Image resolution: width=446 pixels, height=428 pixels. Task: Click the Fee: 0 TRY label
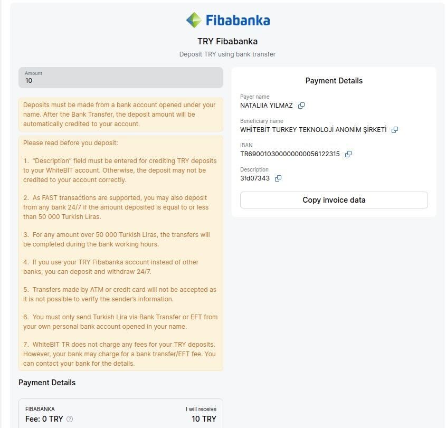(x=44, y=419)
